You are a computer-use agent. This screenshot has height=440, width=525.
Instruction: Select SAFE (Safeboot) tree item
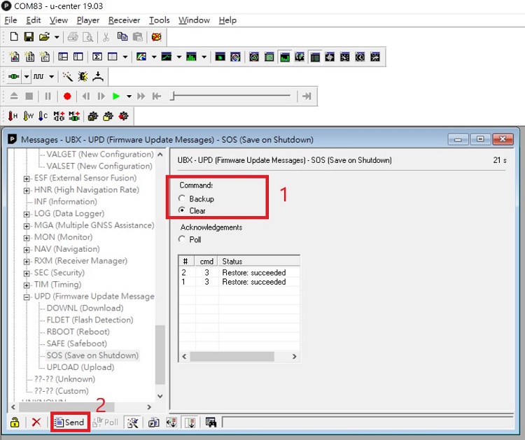77,343
